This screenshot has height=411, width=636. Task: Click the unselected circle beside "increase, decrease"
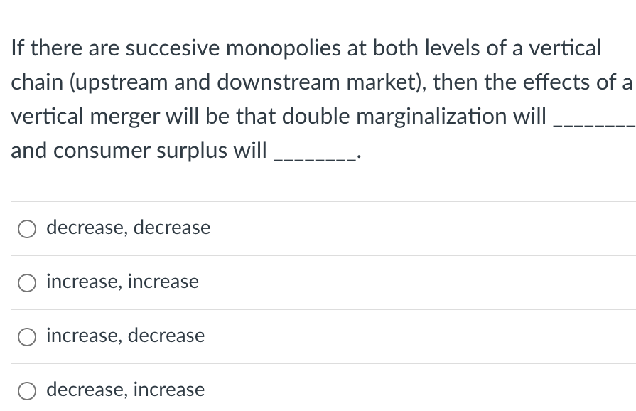(x=27, y=336)
